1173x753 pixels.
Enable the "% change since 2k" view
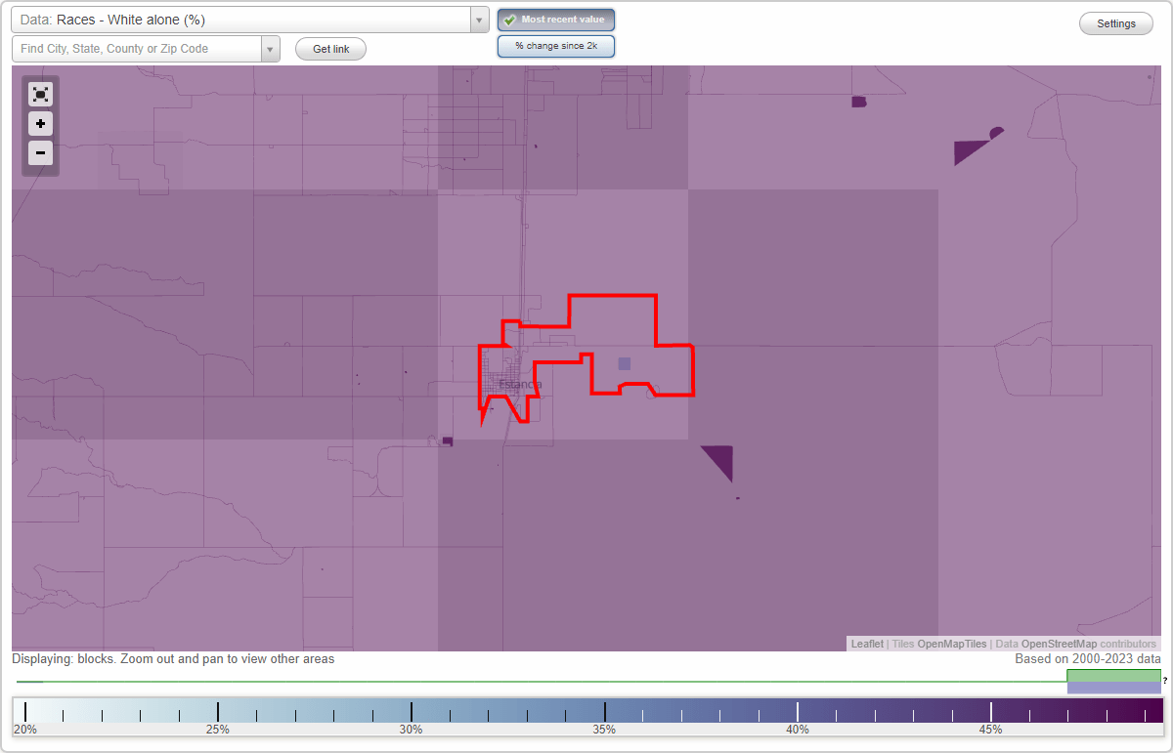click(x=556, y=45)
